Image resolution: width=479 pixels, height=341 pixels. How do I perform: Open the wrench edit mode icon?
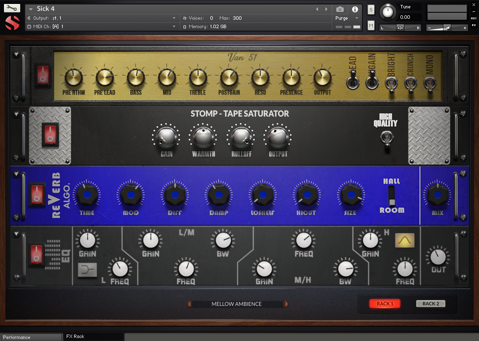12,8
